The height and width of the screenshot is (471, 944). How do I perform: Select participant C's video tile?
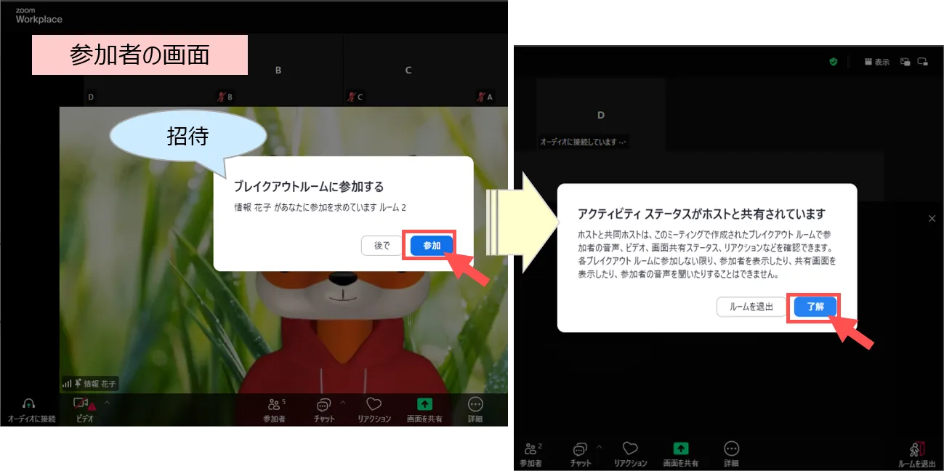[408, 71]
